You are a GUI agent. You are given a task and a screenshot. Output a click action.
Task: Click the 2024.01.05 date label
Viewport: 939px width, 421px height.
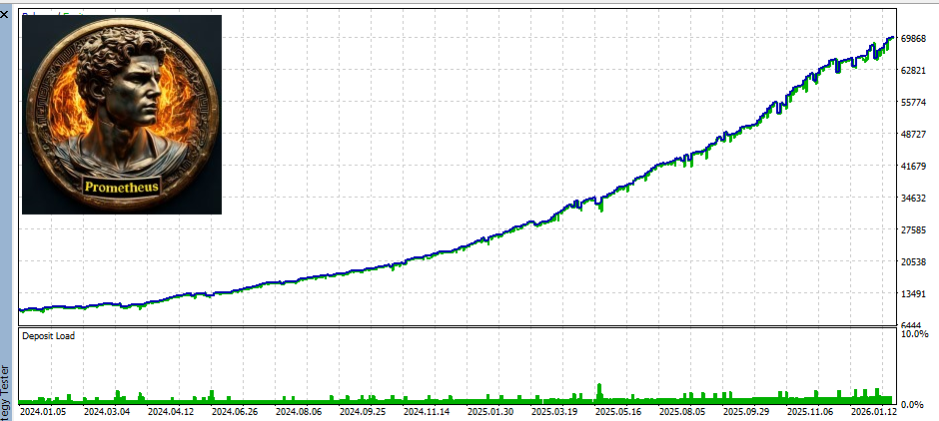click(x=43, y=411)
